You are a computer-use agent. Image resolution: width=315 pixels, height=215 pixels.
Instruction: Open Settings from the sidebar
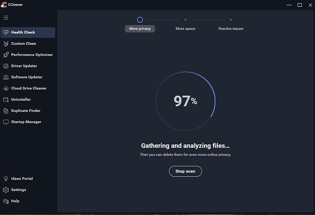18,190
